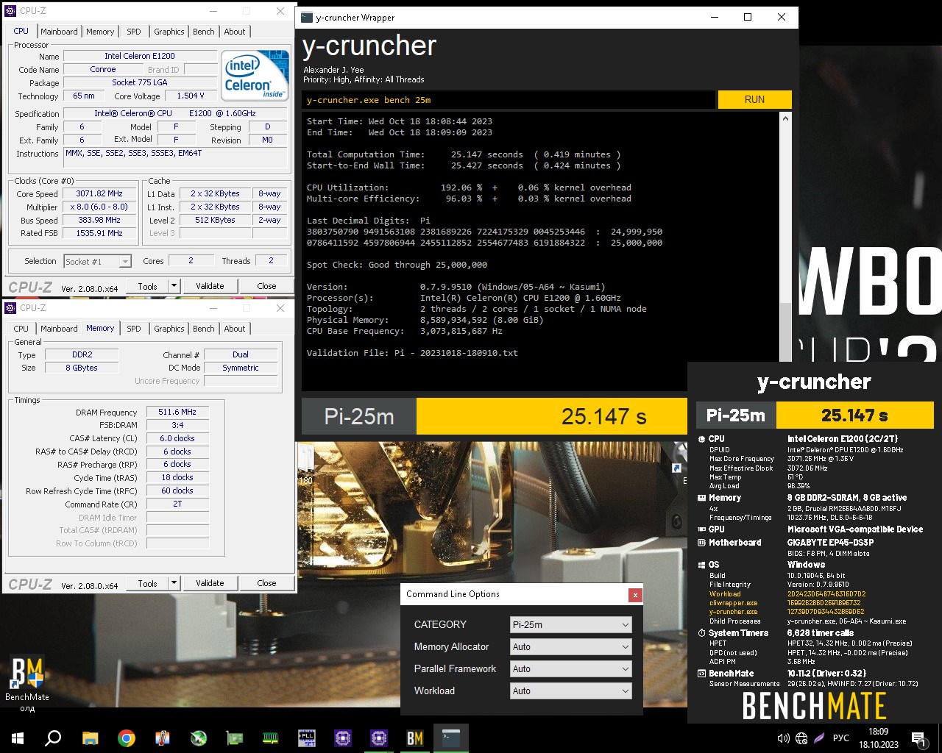This screenshot has height=753, width=942.
Task: Open File Explorer from the taskbar
Action: [x=90, y=738]
